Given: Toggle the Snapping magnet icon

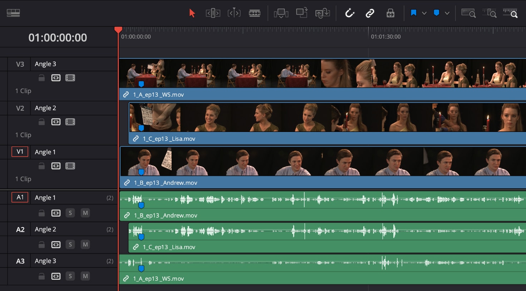Looking at the screenshot, I should [x=350, y=13].
